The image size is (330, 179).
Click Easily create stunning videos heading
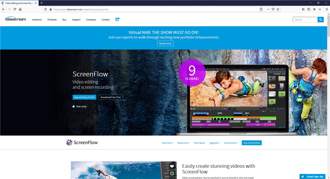tap(219, 168)
